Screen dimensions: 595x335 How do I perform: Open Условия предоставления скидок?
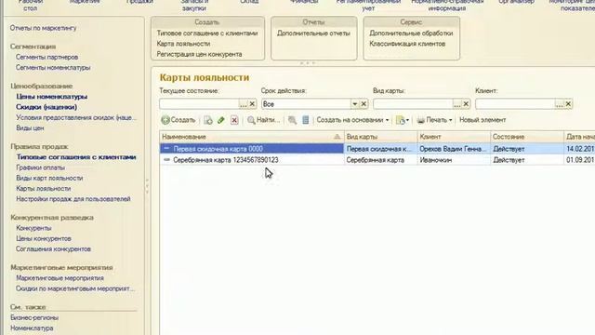[x=76, y=118]
